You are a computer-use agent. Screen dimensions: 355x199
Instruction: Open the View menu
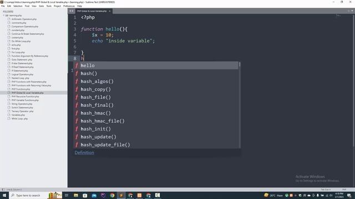tap(34, 6)
